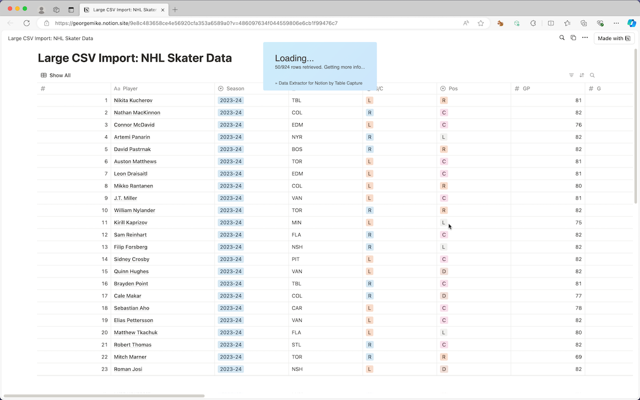
Task: Click the table sort arrows icon
Action: click(x=581, y=75)
